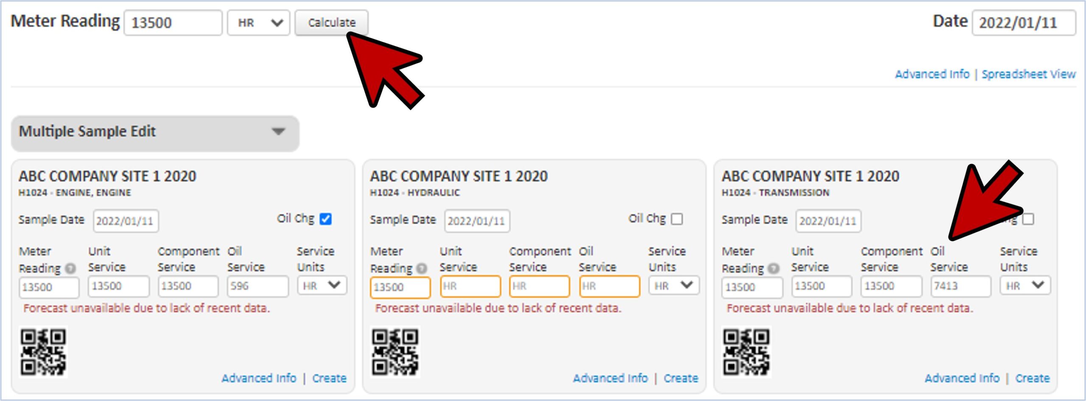
Task: Check Oil Chg on the Transmission card
Action: (1028, 219)
